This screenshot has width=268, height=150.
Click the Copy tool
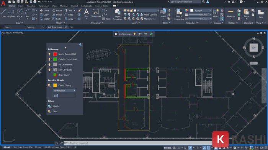coord(44,14)
